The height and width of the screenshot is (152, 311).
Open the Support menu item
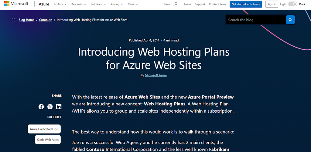200,4
